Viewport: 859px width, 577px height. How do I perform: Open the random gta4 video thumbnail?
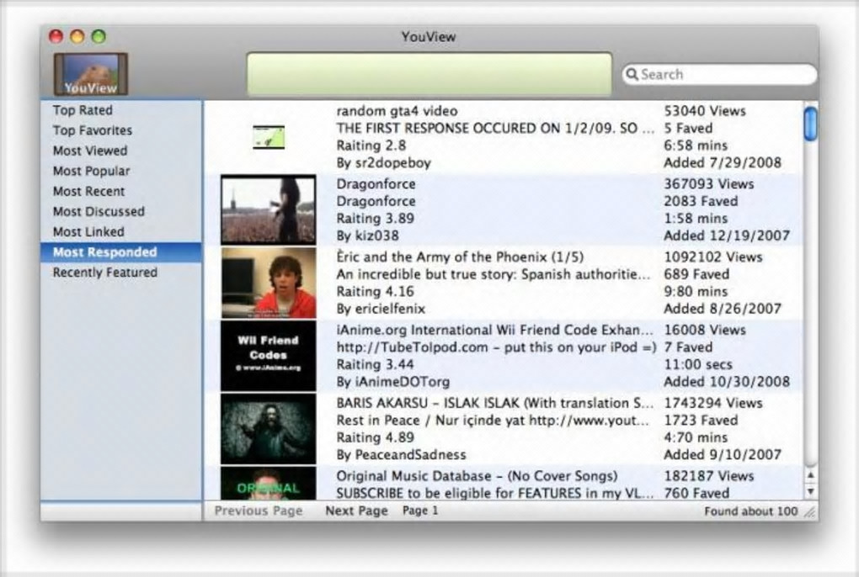pos(269,137)
